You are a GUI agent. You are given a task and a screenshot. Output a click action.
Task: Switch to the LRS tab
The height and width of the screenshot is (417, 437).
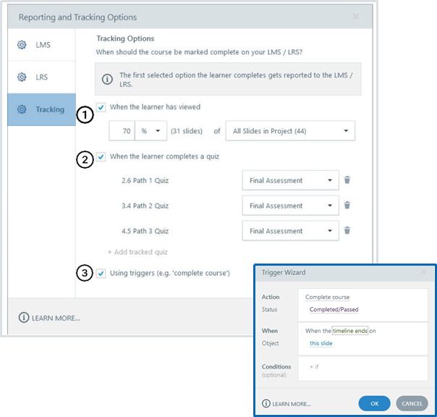42,77
